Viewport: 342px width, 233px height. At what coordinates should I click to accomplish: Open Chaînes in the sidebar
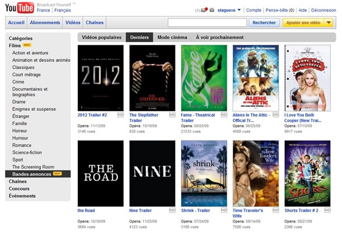coord(18,181)
